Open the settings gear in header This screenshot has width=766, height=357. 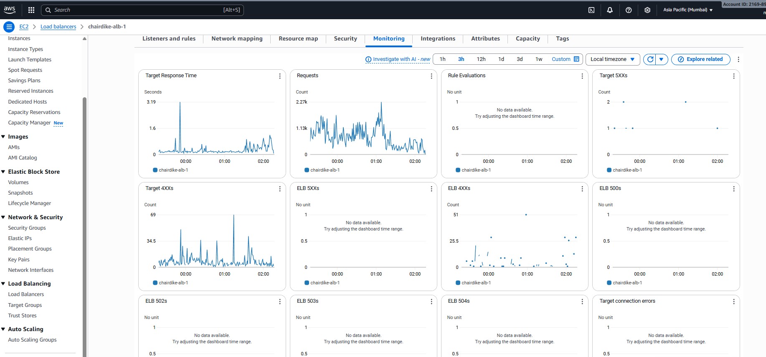click(x=647, y=10)
